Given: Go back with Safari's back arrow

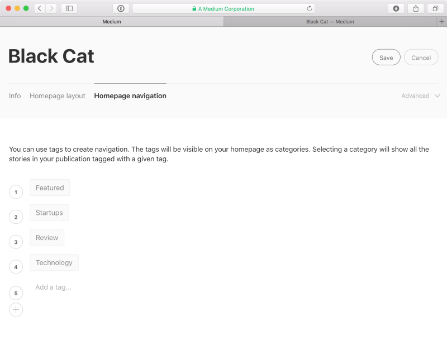Looking at the screenshot, I should tap(40, 8).
